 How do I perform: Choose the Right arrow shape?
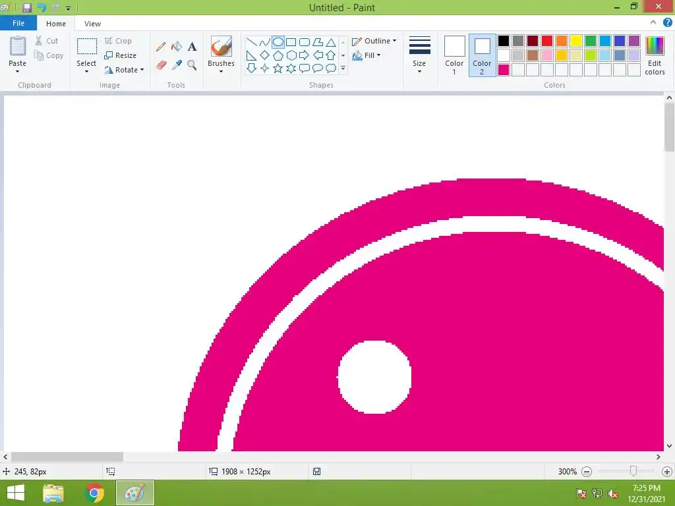coord(305,55)
